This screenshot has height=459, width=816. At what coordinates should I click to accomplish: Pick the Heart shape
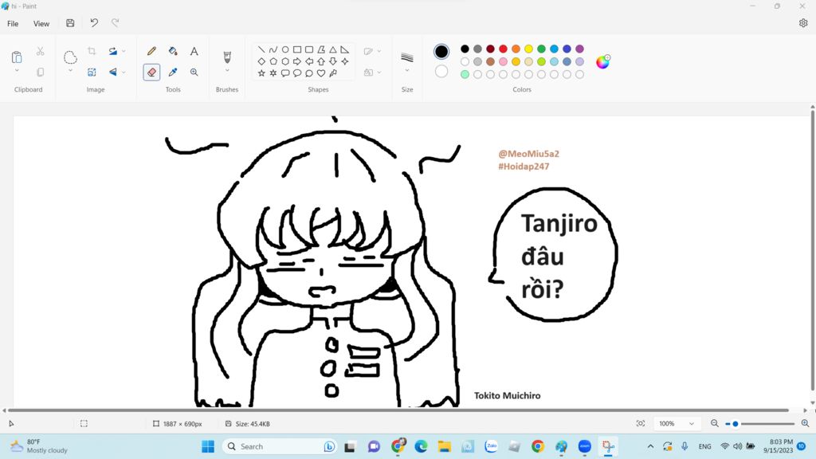pos(321,73)
